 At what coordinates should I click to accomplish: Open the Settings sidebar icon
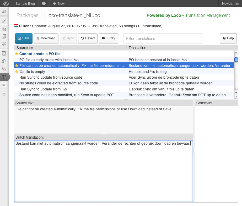[x=4, y=85]
